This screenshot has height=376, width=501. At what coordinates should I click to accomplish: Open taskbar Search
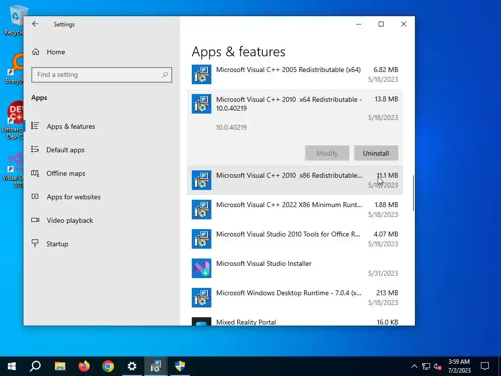pos(35,366)
